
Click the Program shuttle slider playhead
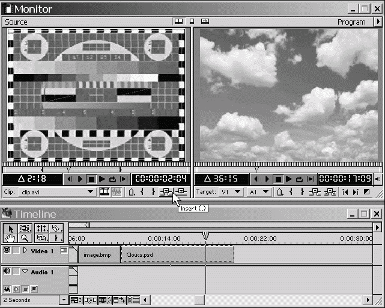tap(256, 169)
